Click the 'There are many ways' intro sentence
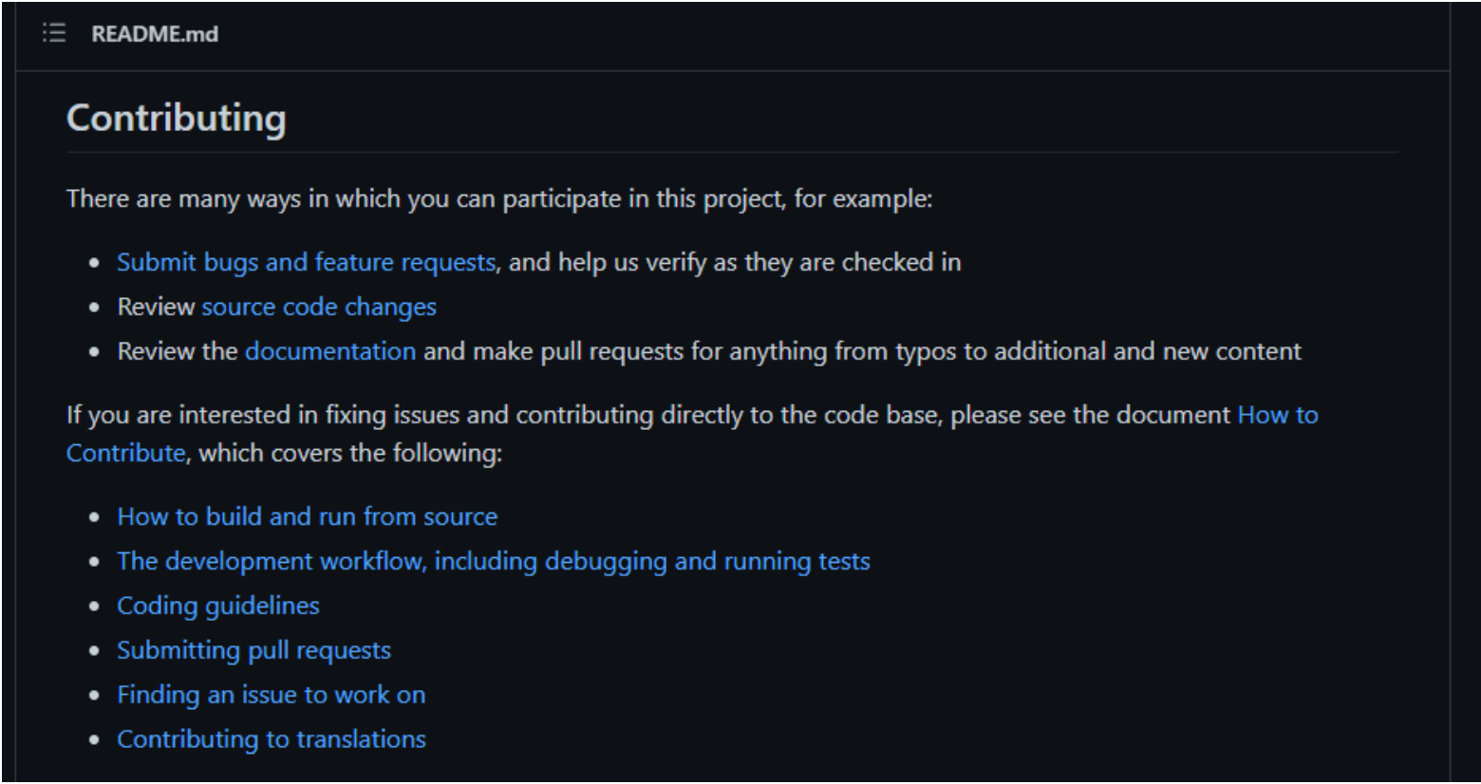The height and width of the screenshot is (784, 1481). [x=499, y=200]
